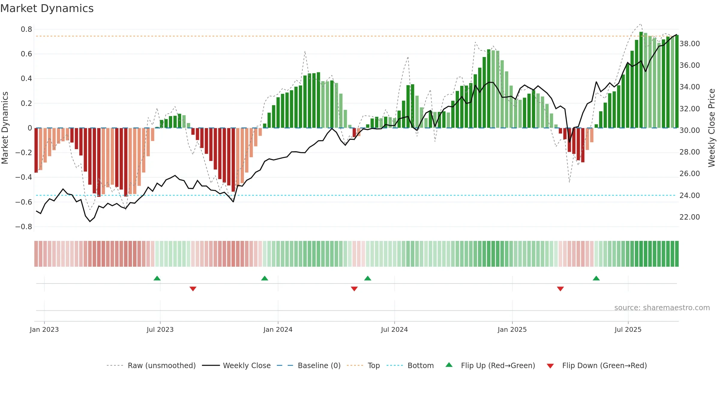Click the 32.00 price tick label
Image resolution: width=720 pixels, height=405 pixels.
click(x=690, y=109)
